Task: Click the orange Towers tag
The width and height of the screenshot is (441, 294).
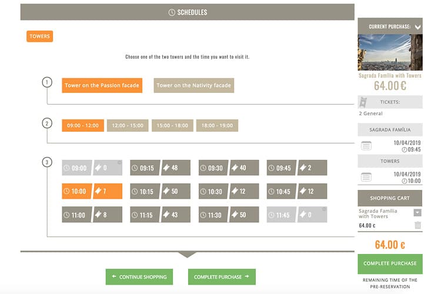Action: (x=39, y=36)
